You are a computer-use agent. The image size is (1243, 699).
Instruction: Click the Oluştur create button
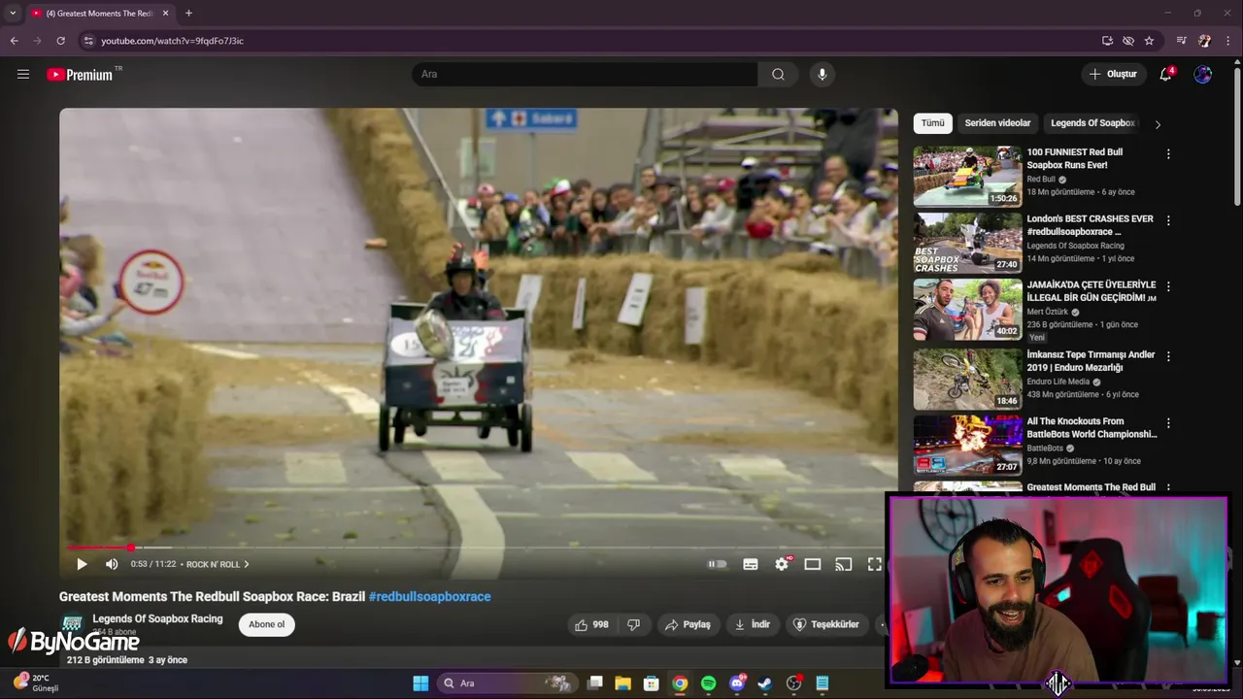point(1112,74)
